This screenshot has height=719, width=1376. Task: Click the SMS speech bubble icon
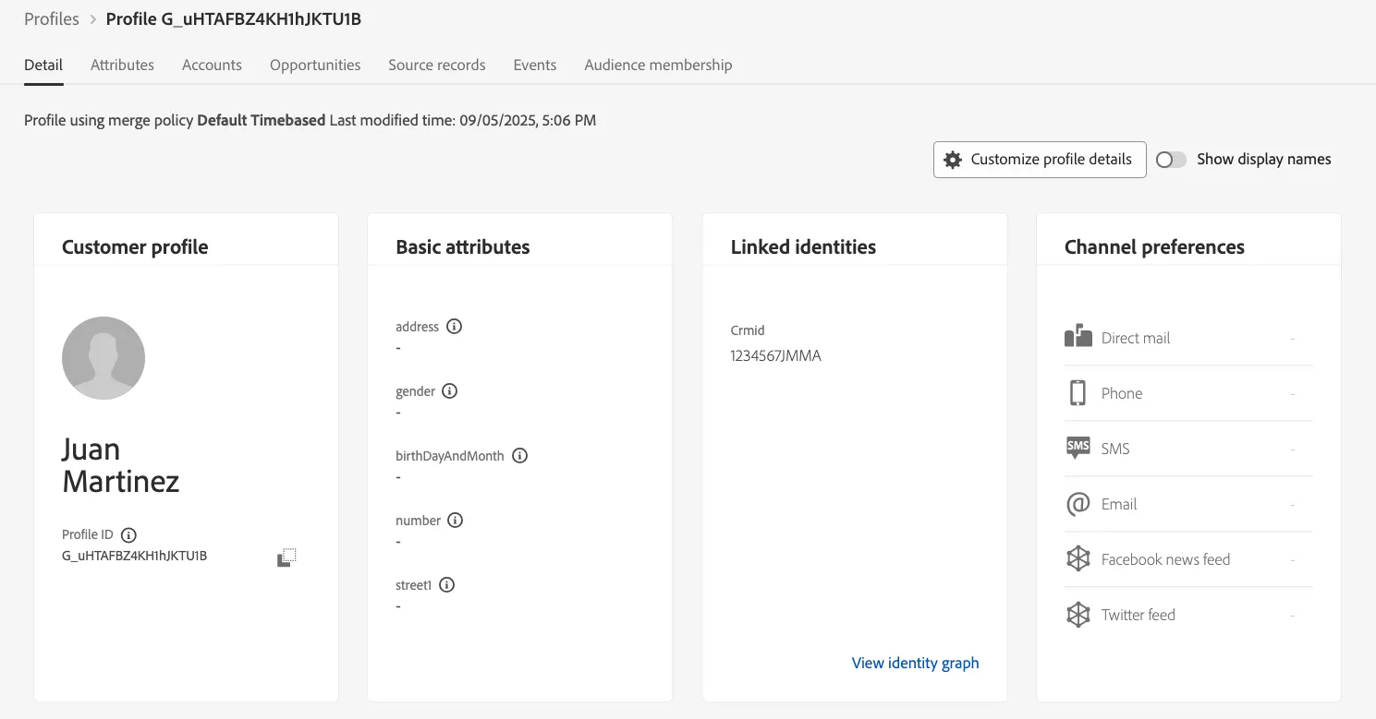click(1078, 449)
